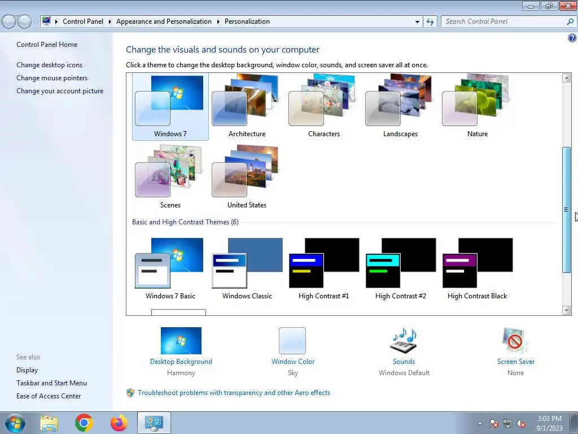Screen dimensions: 578x434
Task: Expand the arrow after Appearance and Personalization
Action: 218,21
